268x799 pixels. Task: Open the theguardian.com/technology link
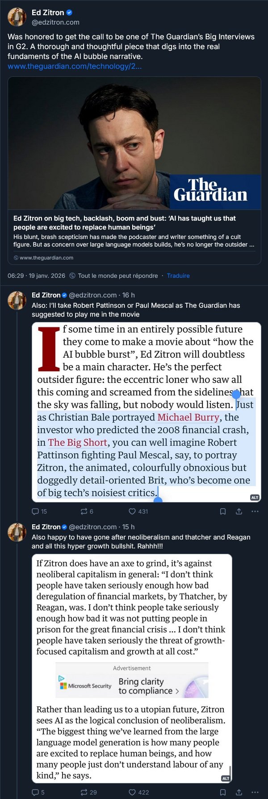click(x=75, y=66)
